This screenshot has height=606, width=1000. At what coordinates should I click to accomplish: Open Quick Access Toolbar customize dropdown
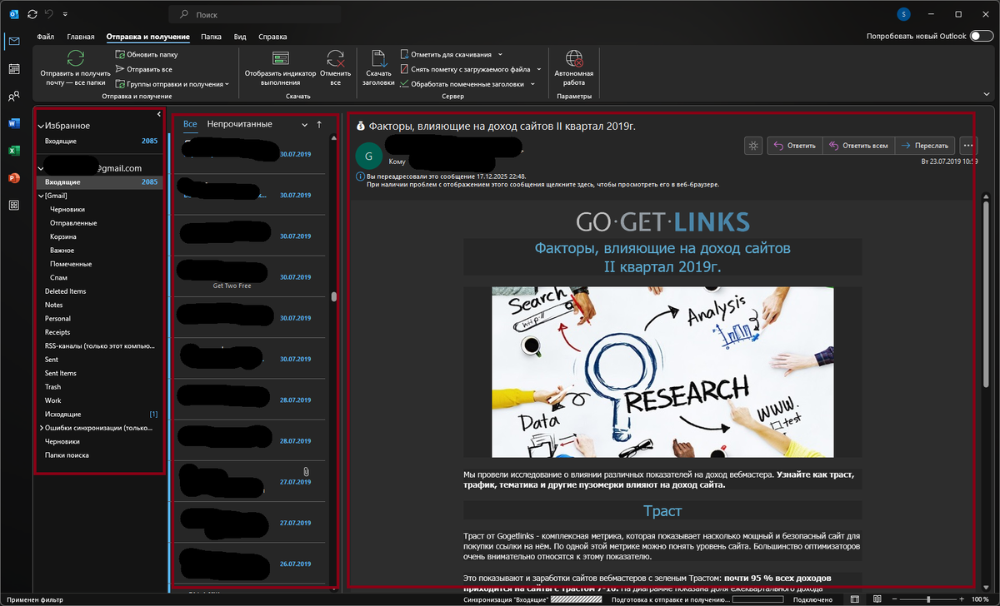tap(66, 15)
